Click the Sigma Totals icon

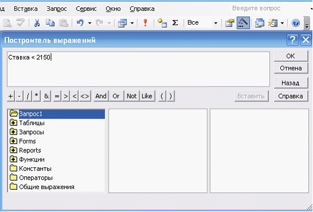[175, 23]
